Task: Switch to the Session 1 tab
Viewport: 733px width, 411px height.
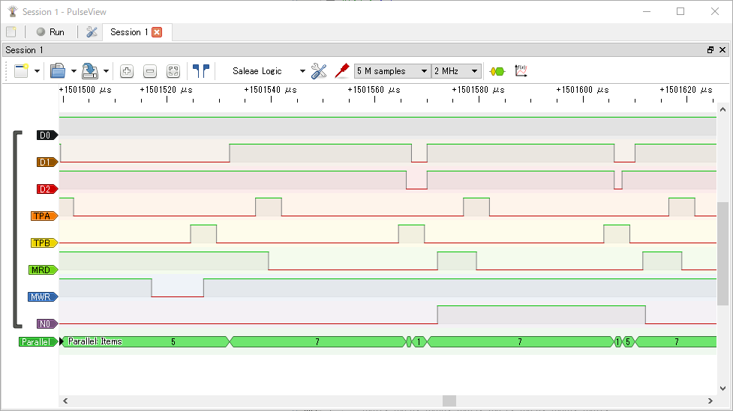Action: coord(125,32)
